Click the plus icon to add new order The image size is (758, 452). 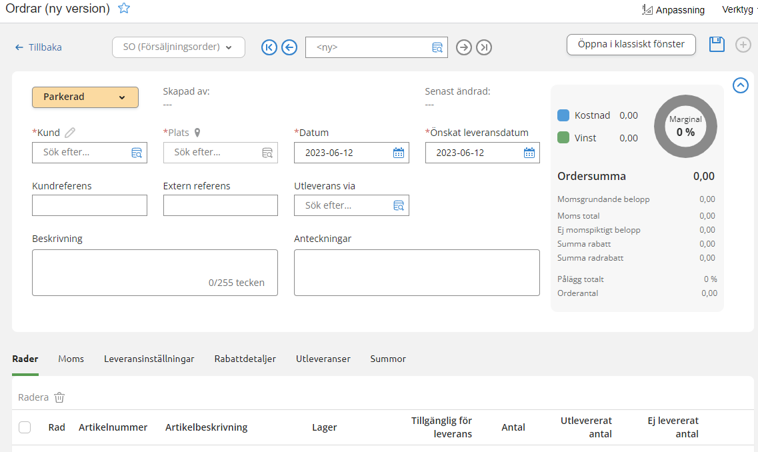[743, 45]
